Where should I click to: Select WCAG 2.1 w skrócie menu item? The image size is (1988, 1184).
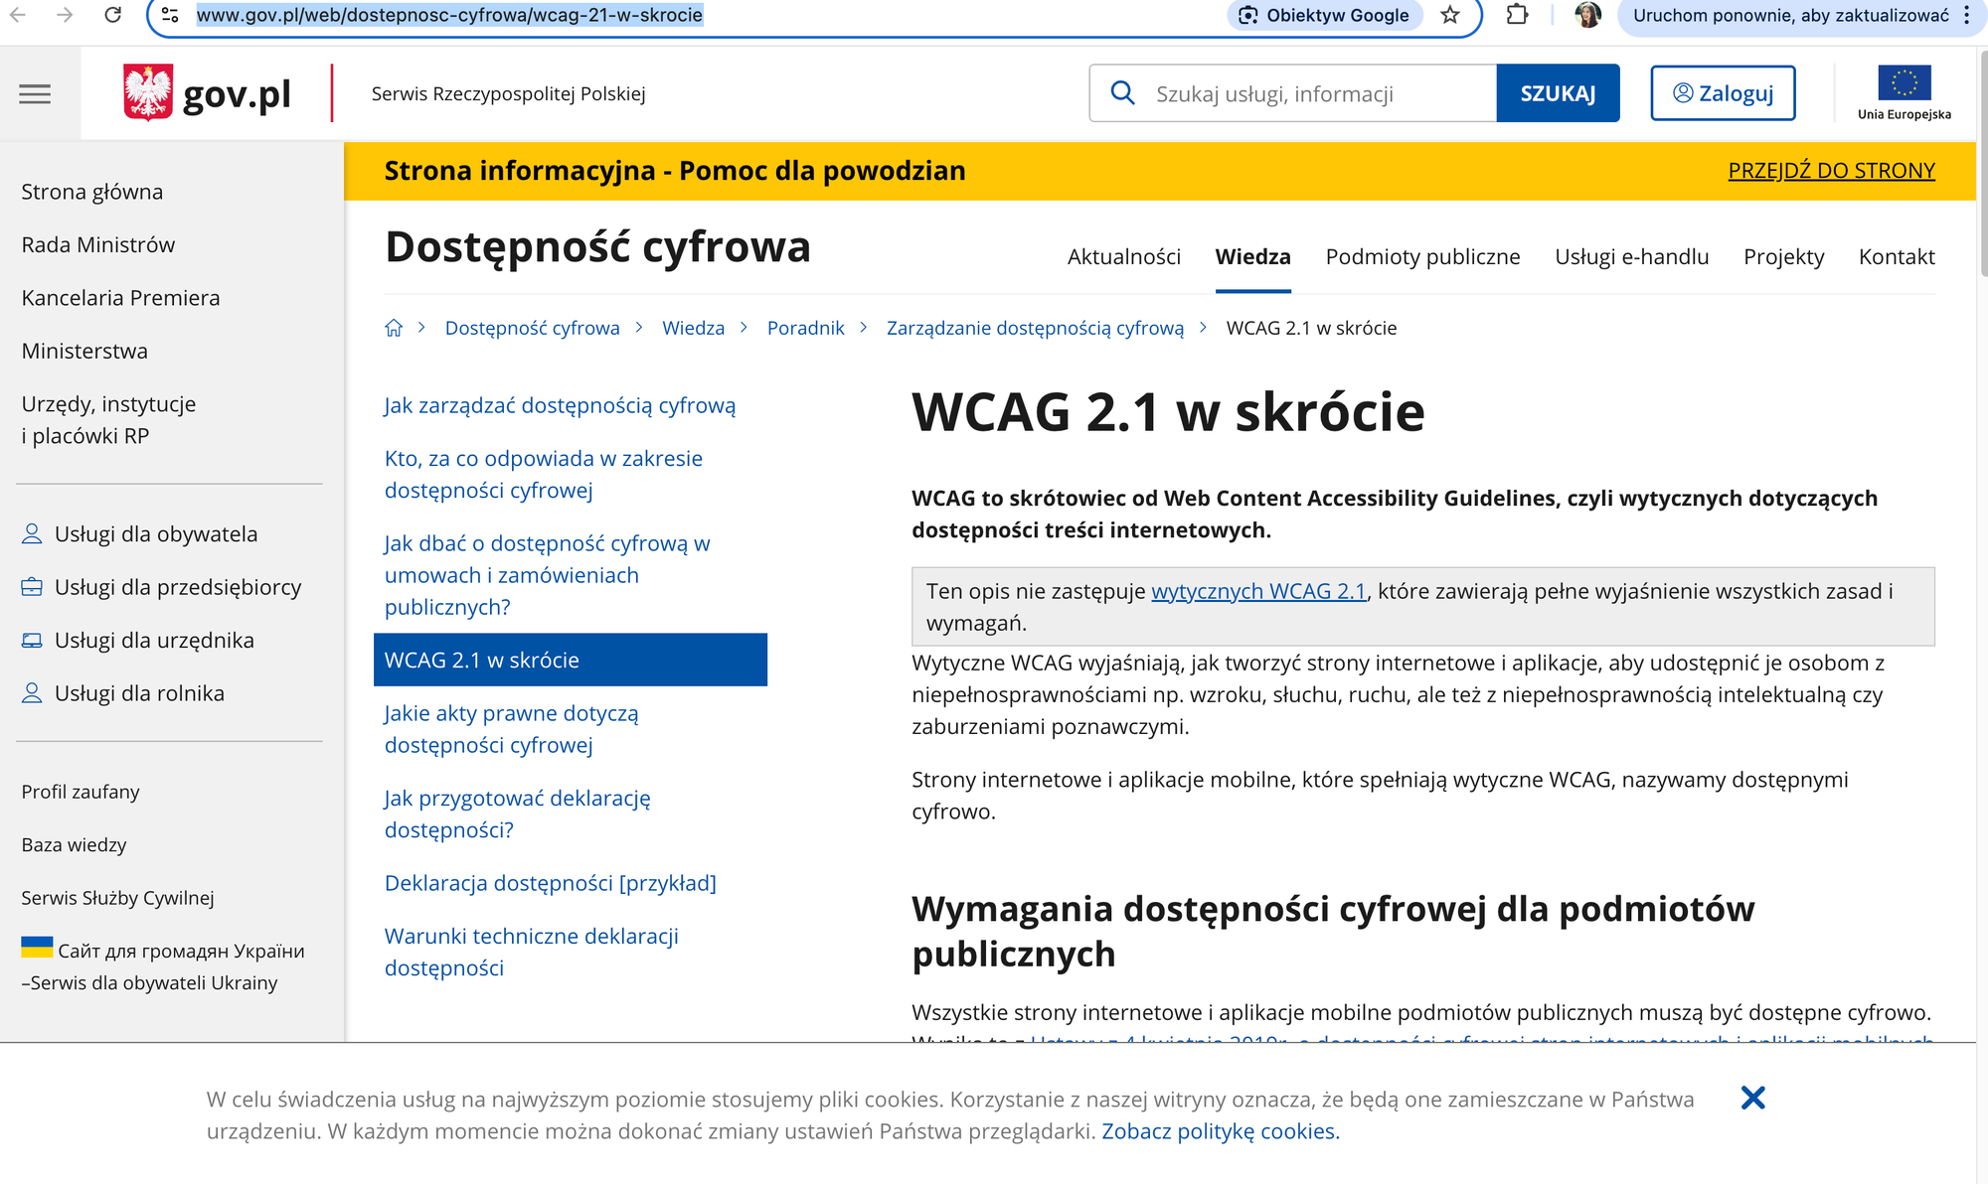click(x=571, y=660)
